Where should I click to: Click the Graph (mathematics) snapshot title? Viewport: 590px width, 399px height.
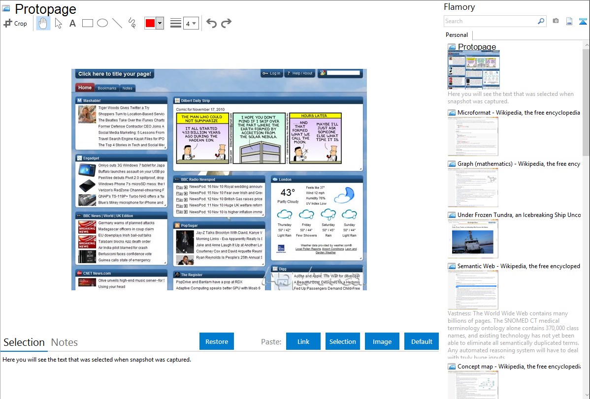(x=519, y=164)
